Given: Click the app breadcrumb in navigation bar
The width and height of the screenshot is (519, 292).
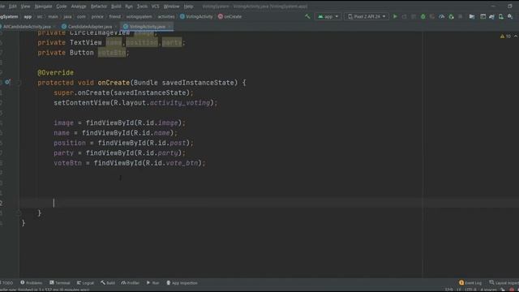Looking at the screenshot, I should [x=28, y=16].
